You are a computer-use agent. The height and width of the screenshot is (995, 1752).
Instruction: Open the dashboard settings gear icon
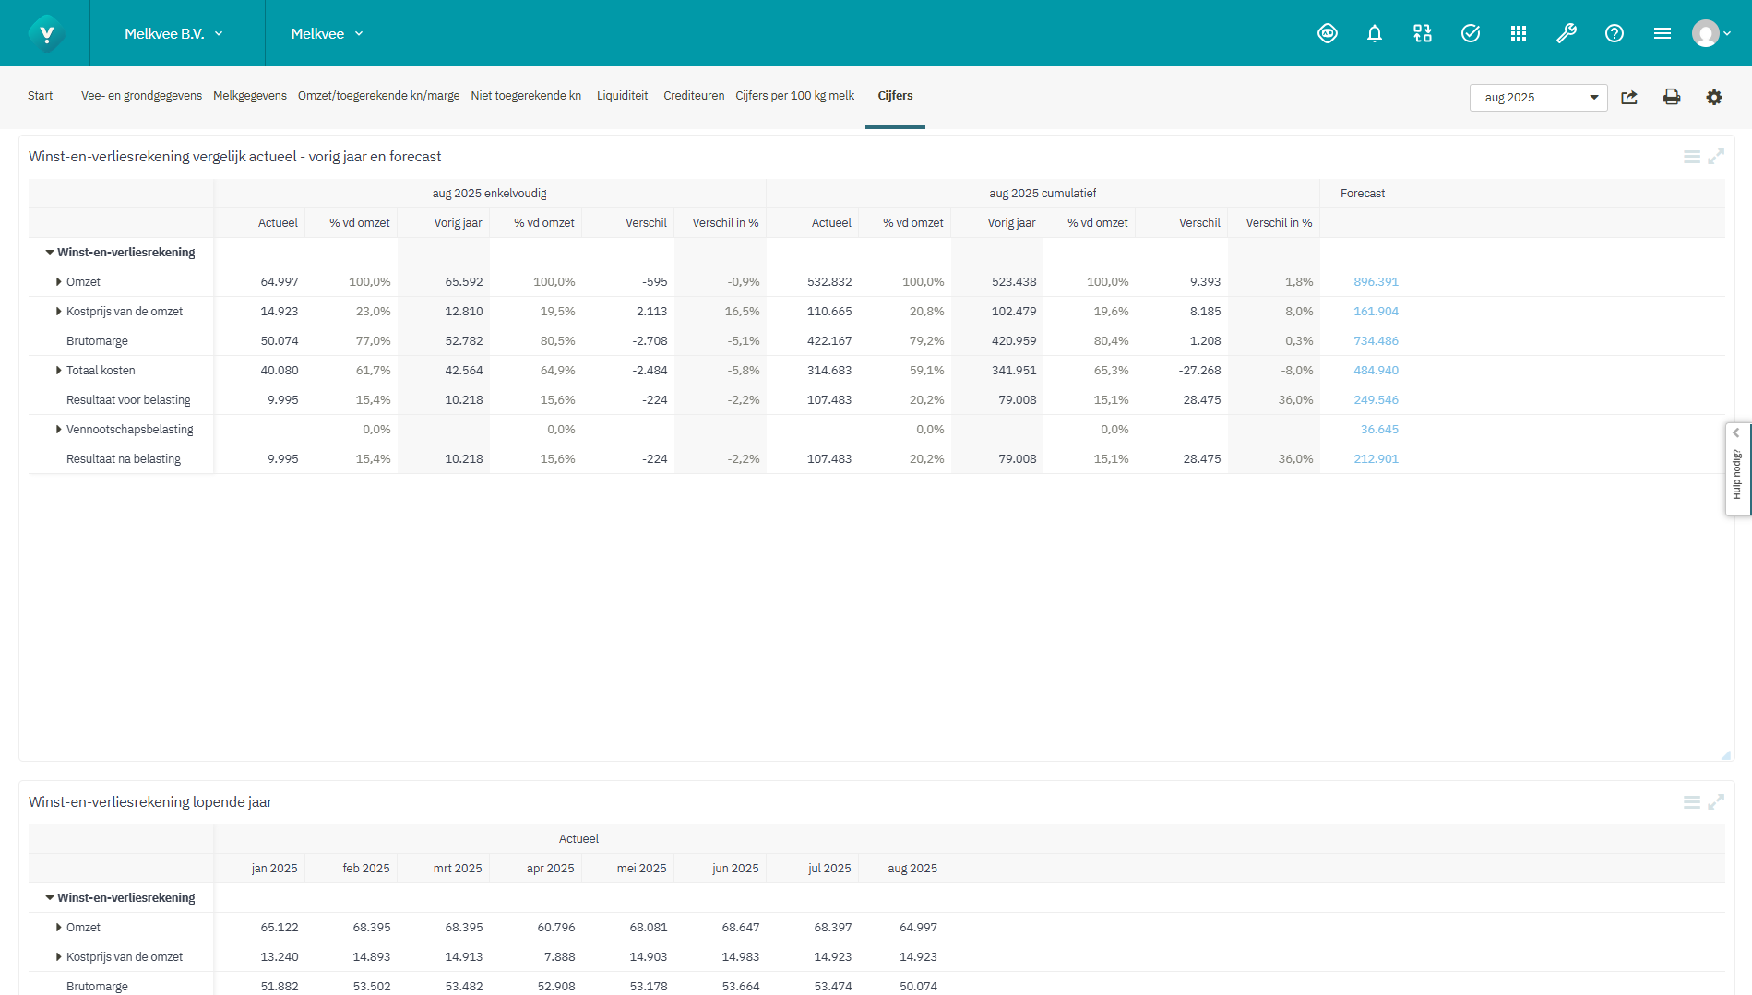pyautogui.click(x=1713, y=97)
